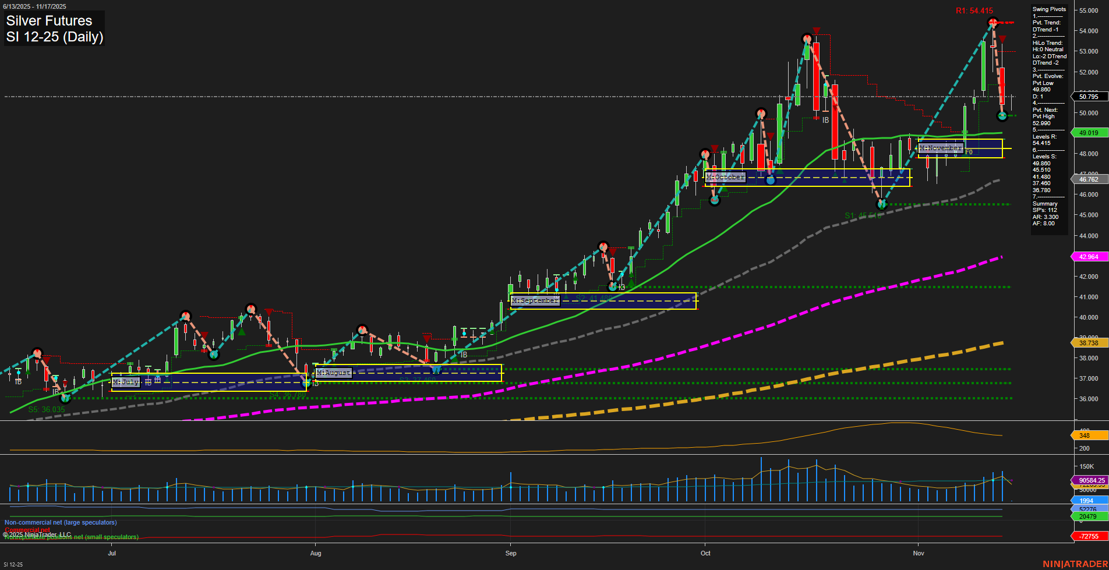
Task: Click the black 50.795 last price marker on the axis
Action: coord(1089,96)
